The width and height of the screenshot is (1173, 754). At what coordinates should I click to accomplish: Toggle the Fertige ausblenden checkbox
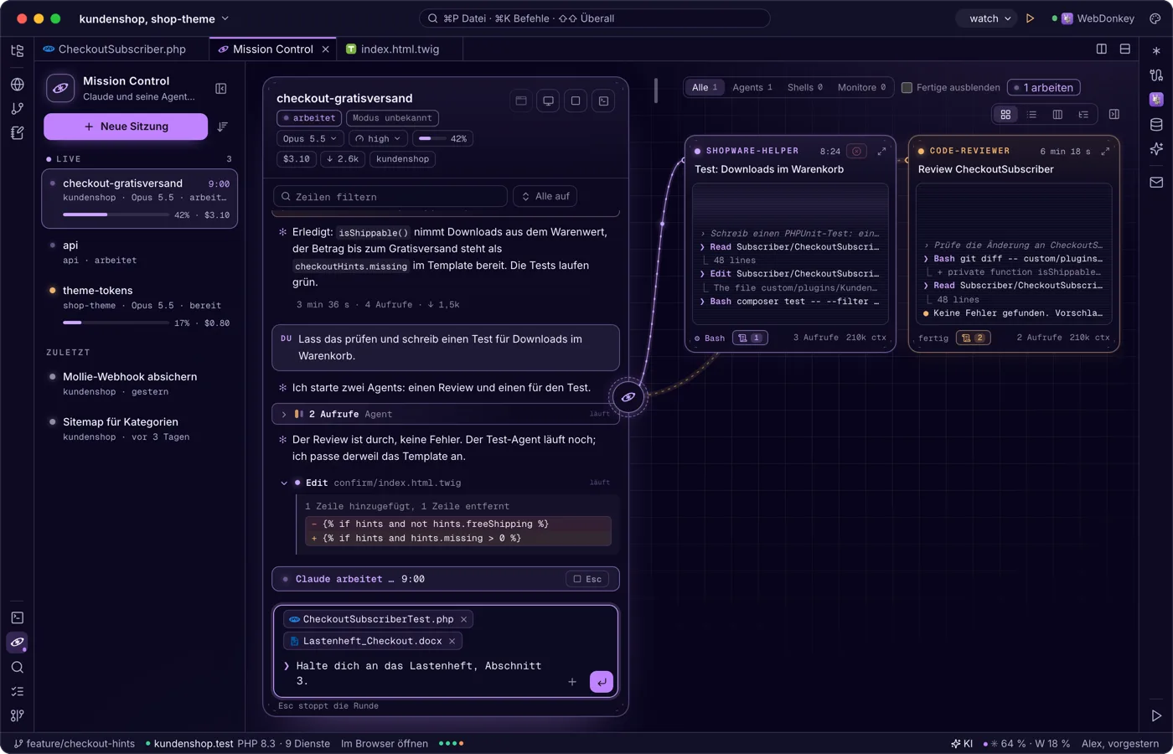[x=907, y=88]
